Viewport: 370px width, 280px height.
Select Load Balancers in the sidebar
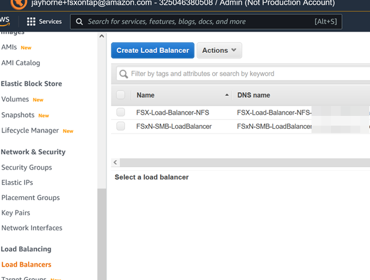tap(26, 264)
